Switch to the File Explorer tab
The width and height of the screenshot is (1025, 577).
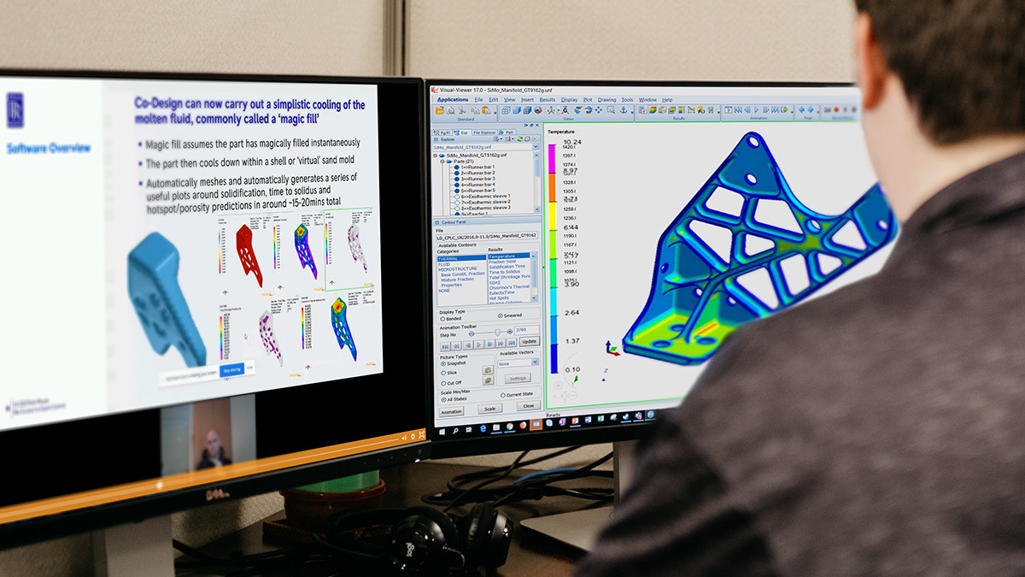coord(484,132)
